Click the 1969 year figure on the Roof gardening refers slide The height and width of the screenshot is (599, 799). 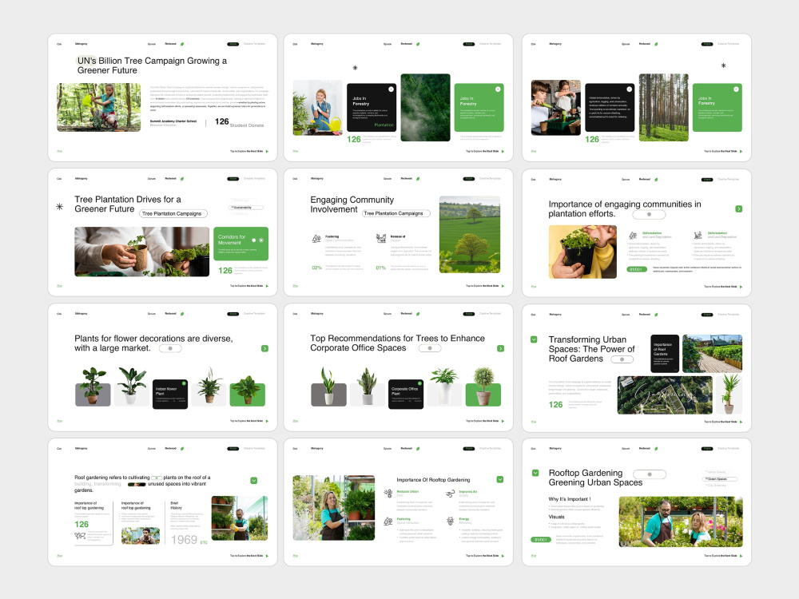pos(184,539)
